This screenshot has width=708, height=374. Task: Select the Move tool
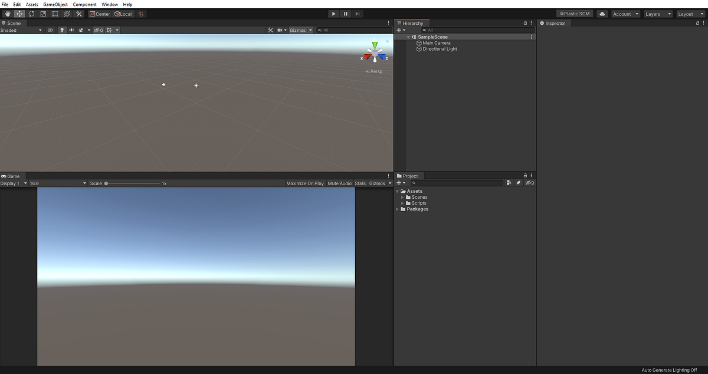coord(19,14)
